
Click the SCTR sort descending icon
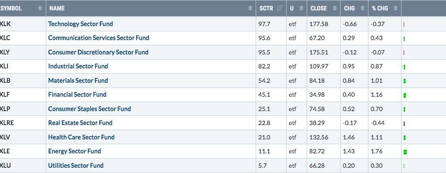(x=280, y=8)
